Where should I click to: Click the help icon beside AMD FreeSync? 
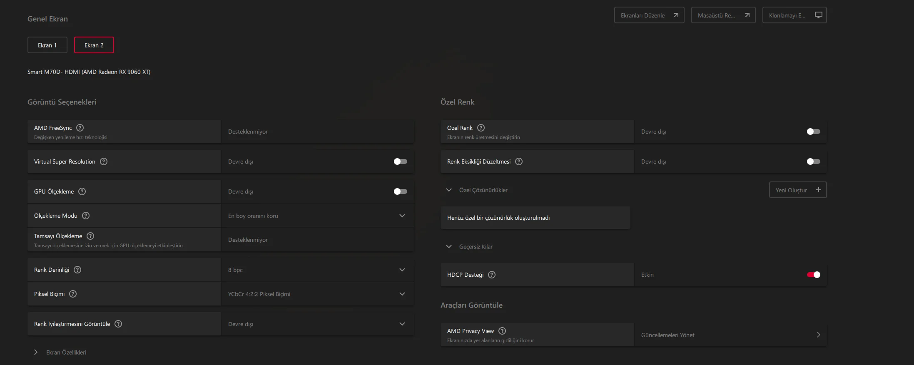click(x=80, y=128)
